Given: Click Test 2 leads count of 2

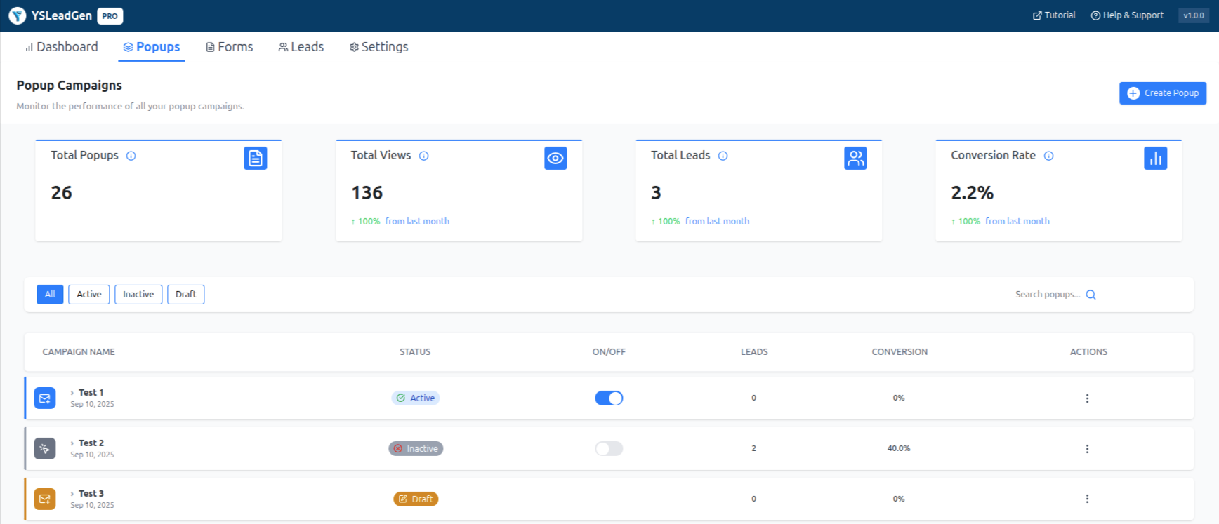Looking at the screenshot, I should click(754, 449).
